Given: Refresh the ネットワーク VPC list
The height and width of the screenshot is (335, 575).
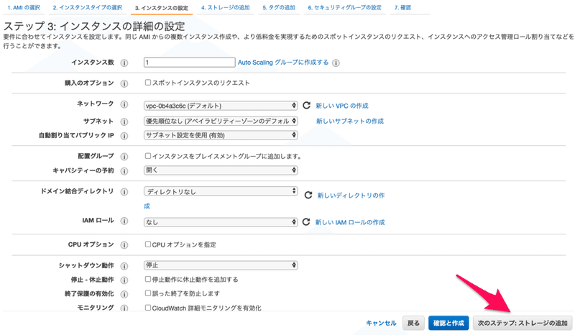Looking at the screenshot, I should 306,105.
